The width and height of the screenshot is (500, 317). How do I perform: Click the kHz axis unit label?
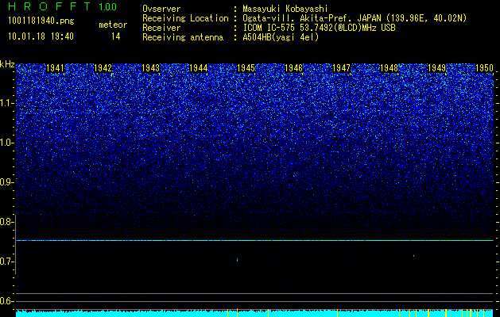point(7,64)
